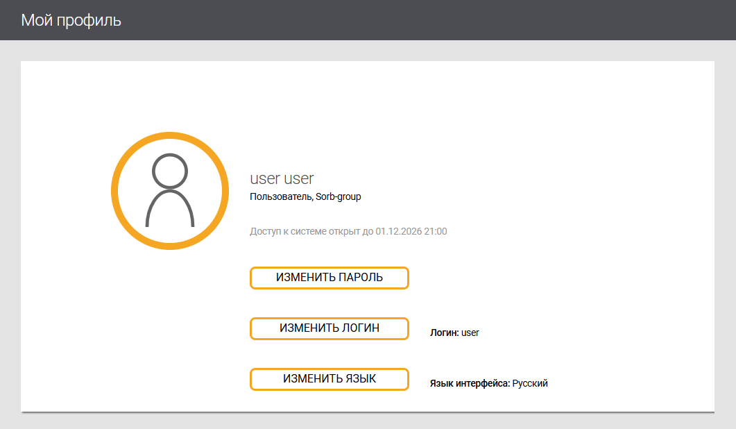
Task: Click the Sorb-group organization name
Action: click(x=339, y=196)
